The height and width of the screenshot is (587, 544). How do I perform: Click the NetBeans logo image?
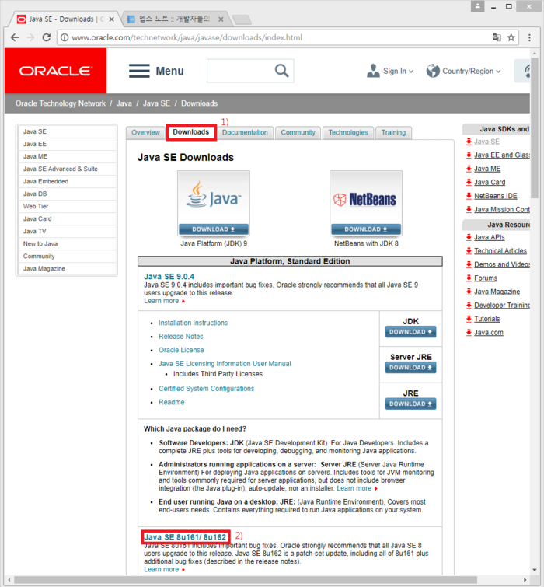[365, 198]
